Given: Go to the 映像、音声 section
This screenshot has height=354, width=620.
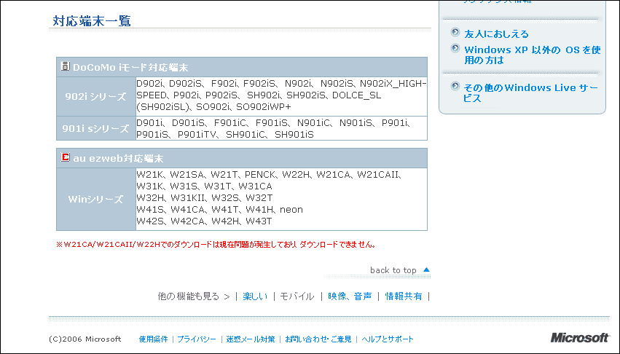Looking at the screenshot, I should [x=350, y=296].
